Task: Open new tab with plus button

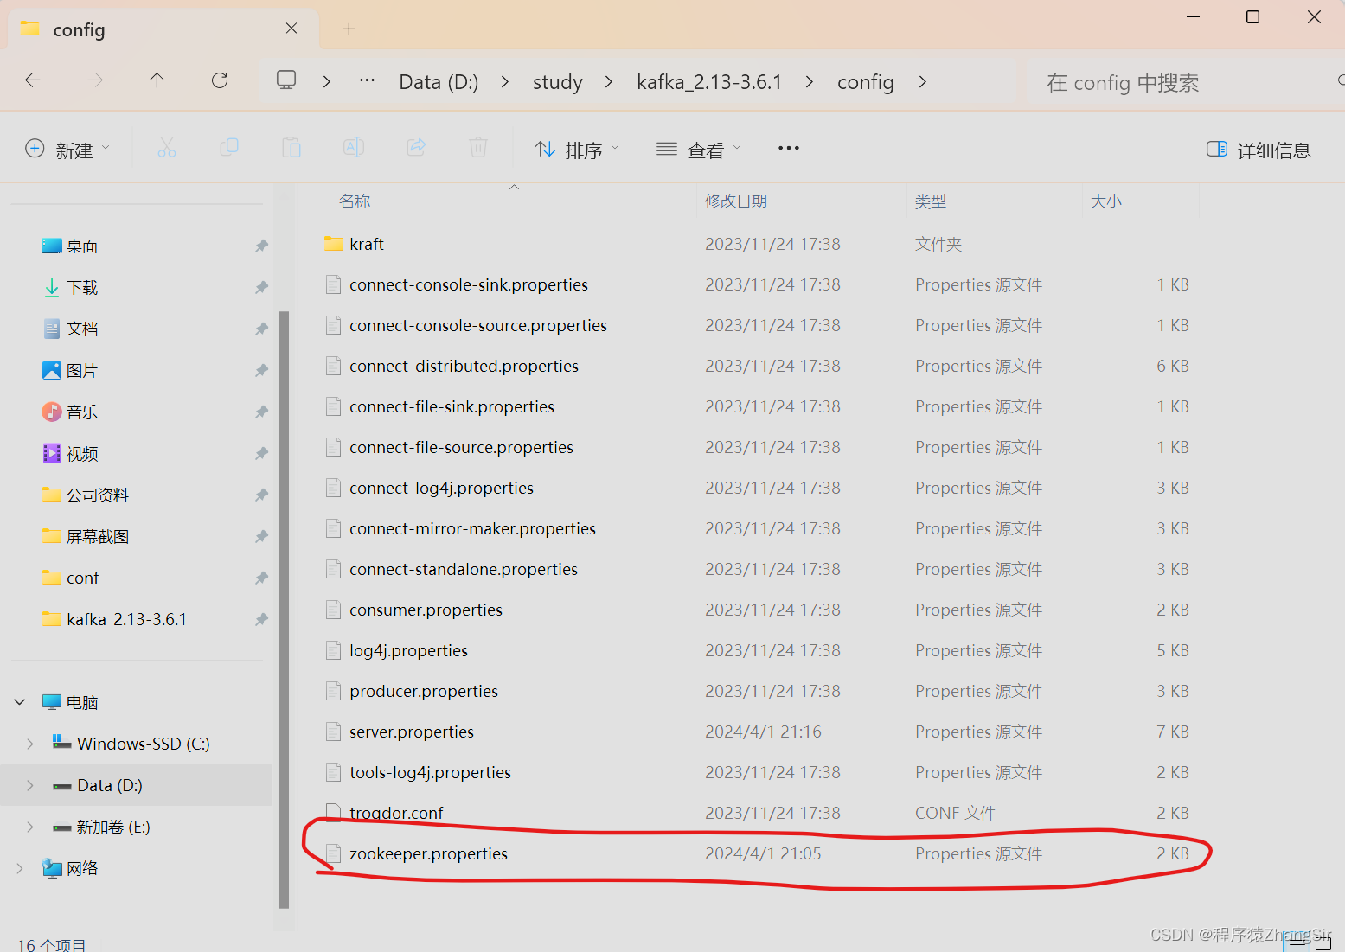Action: pos(349,29)
